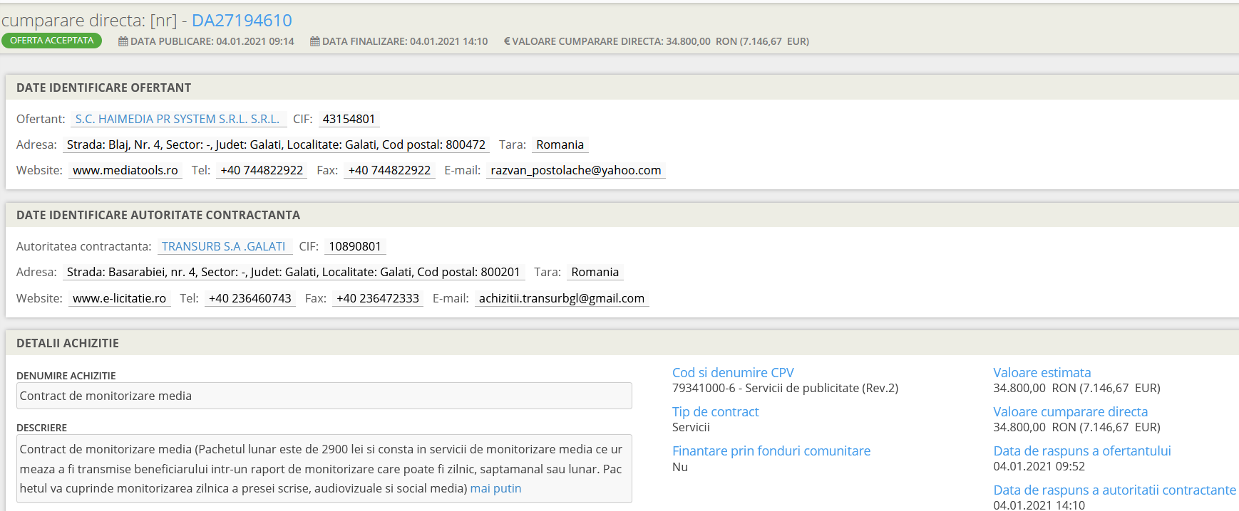Open S.C. HAIMEDIA PR SYSTEM S.R.L. profile

click(178, 119)
